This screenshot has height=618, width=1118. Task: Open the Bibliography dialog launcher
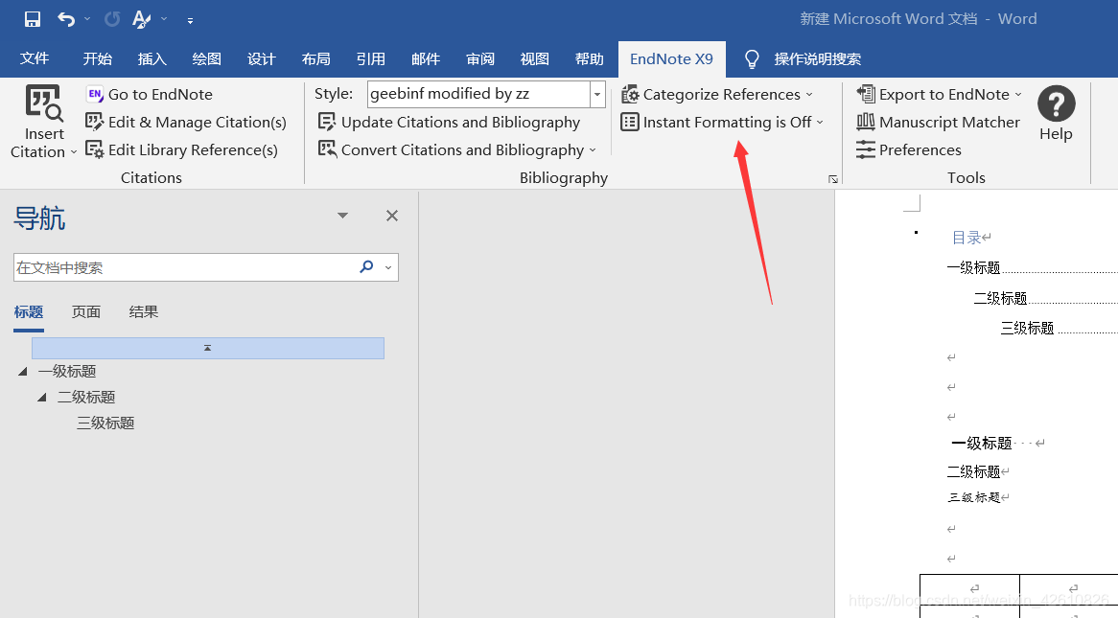tap(833, 179)
